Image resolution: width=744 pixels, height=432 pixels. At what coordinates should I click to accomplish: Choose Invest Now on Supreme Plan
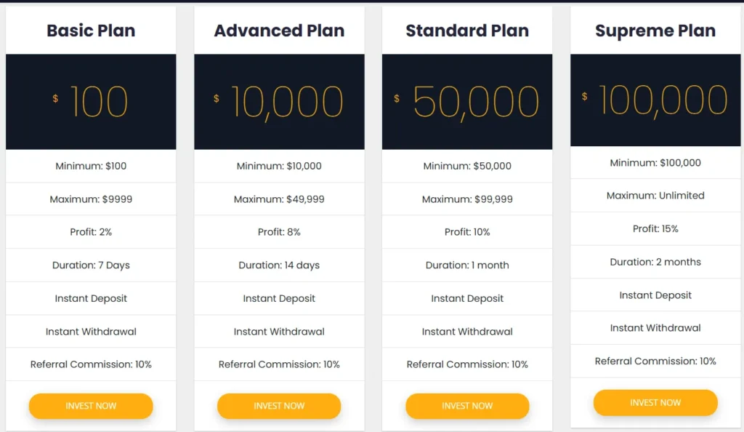coord(655,402)
